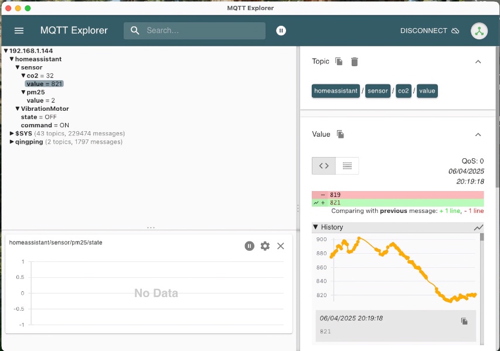Copy the topic path to the clipboard
Screen dimensions: 500x351
[339, 61]
